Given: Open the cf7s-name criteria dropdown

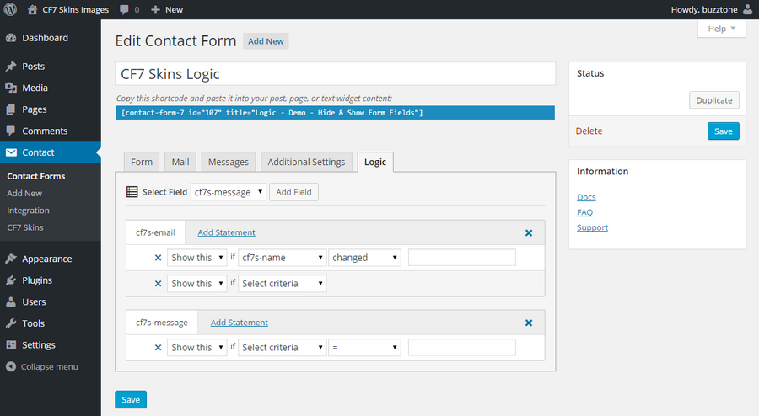Looking at the screenshot, I should 283,258.
